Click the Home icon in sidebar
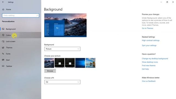Screen dimensions: 176x99 pyautogui.click(x=3, y=9)
